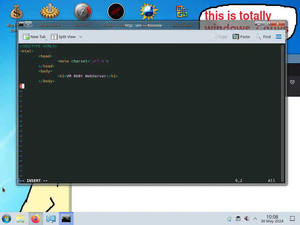Open the clipboard tray icon
This screenshot has height=225, width=300.
(x=238, y=219)
